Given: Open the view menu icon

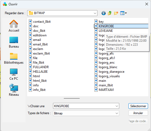Looking at the screenshot, I should click(124, 13).
